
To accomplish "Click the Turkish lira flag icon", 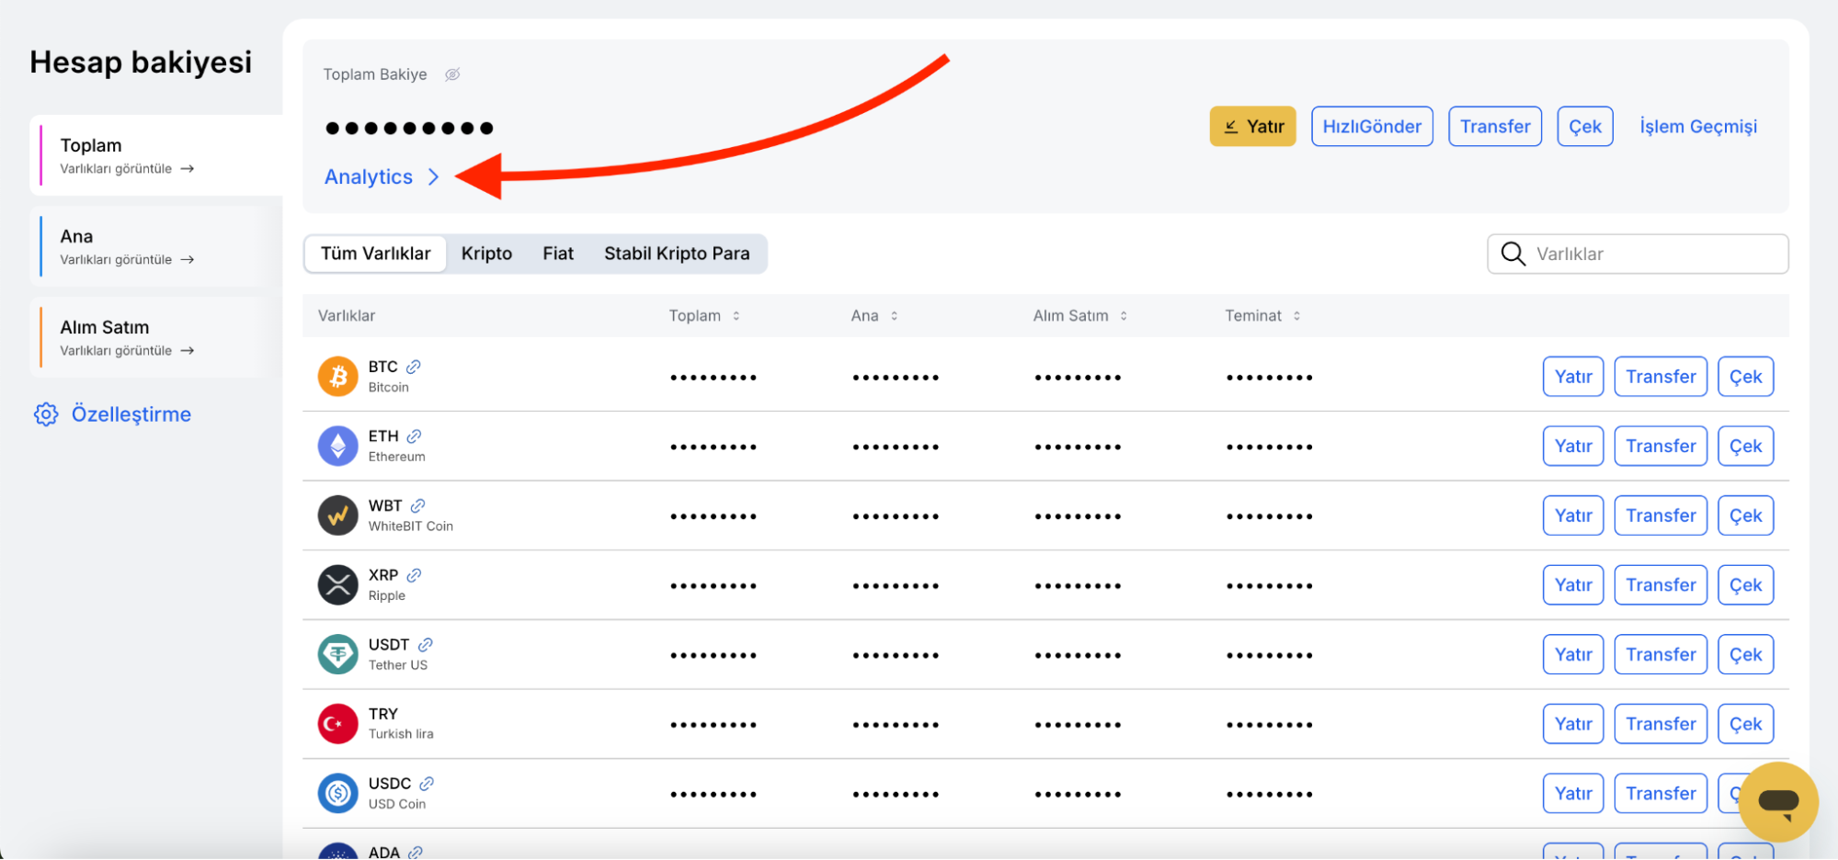I will (337, 724).
